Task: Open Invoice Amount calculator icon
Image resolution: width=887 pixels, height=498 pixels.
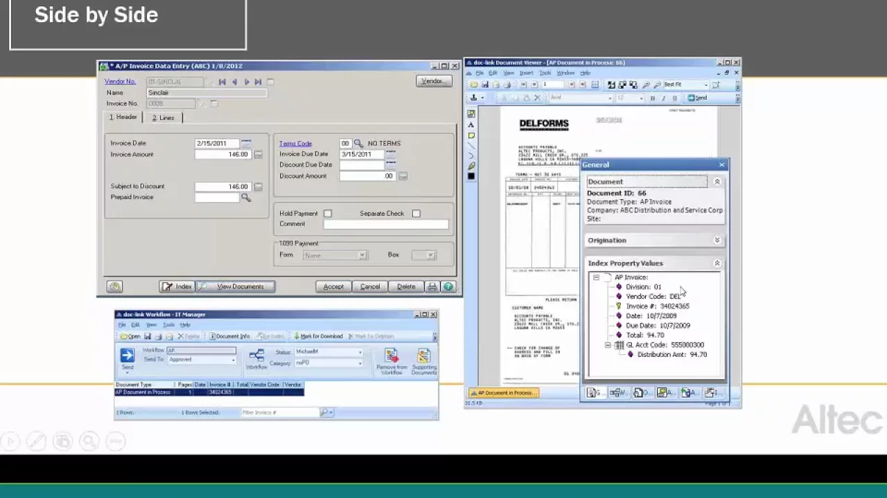Action: click(258, 155)
